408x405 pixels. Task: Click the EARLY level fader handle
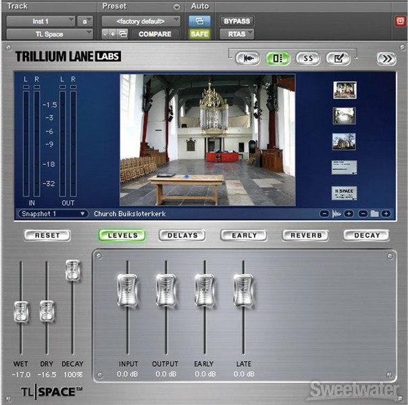click(205, 290)
